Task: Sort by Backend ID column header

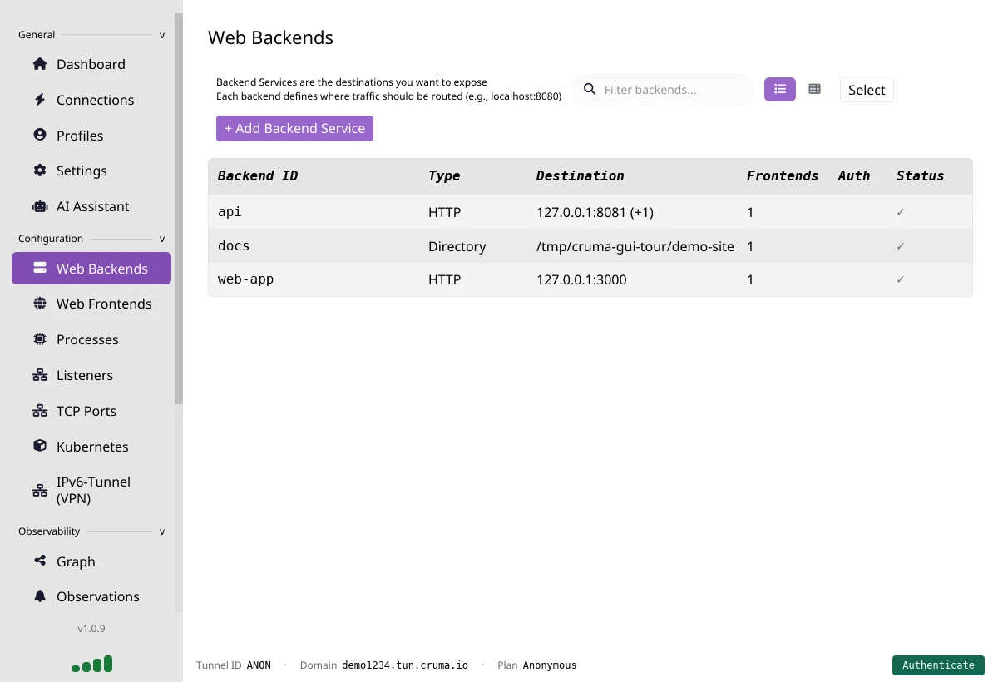Action: (x=258, y=175)
